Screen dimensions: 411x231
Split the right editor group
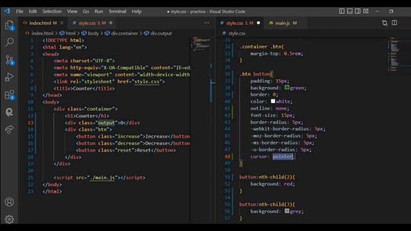[394, 23]
